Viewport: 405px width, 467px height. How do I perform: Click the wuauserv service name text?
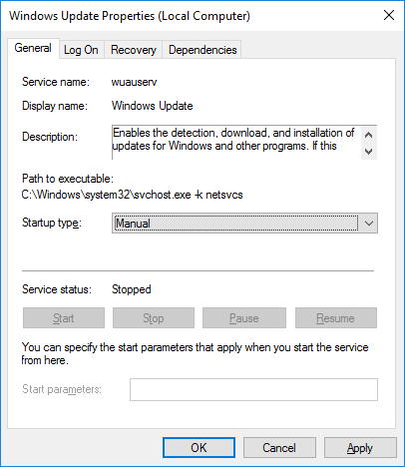click(x=134, y=82)
